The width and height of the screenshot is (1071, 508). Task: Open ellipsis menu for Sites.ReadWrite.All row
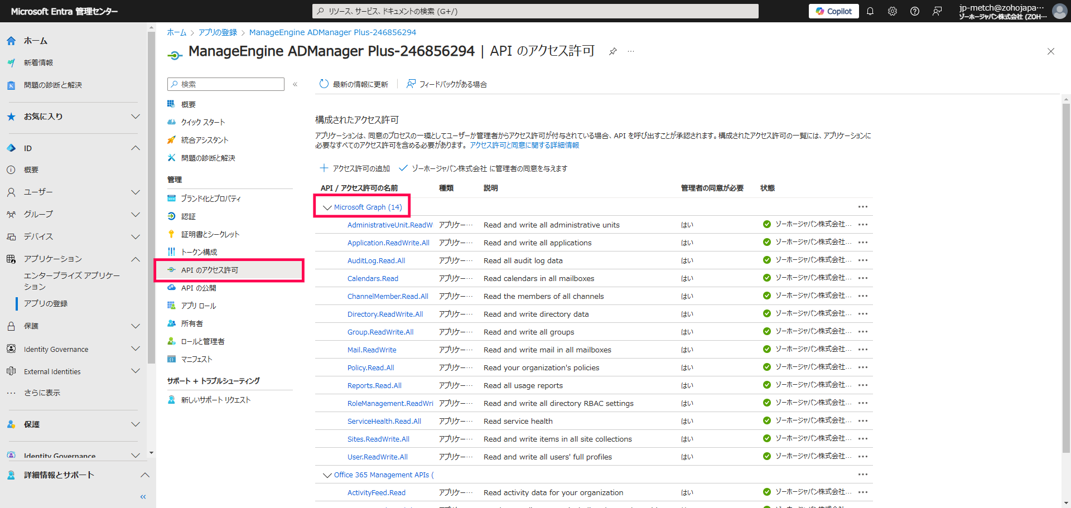click(863, 439)
